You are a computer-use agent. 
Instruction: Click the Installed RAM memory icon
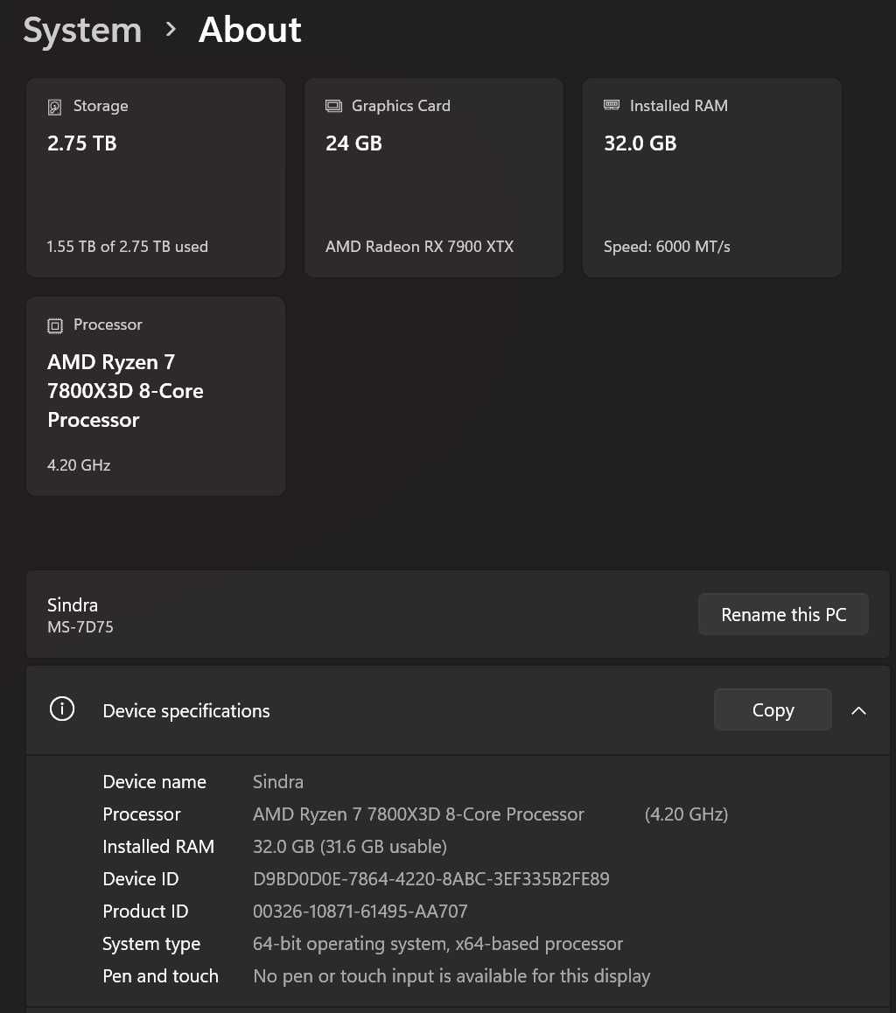(611, 105)
